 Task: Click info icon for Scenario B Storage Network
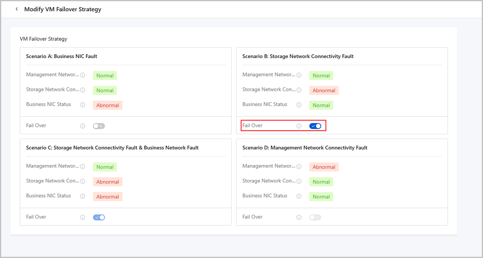[299, 90]
